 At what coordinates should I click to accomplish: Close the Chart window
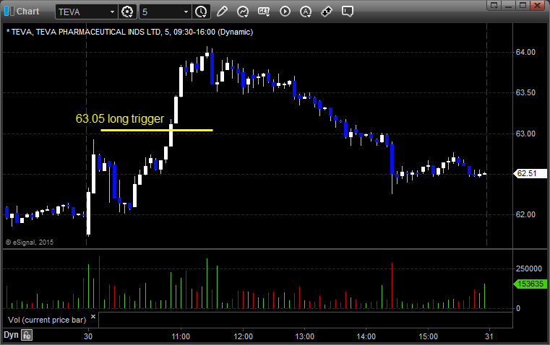click(x=537, y=5)
